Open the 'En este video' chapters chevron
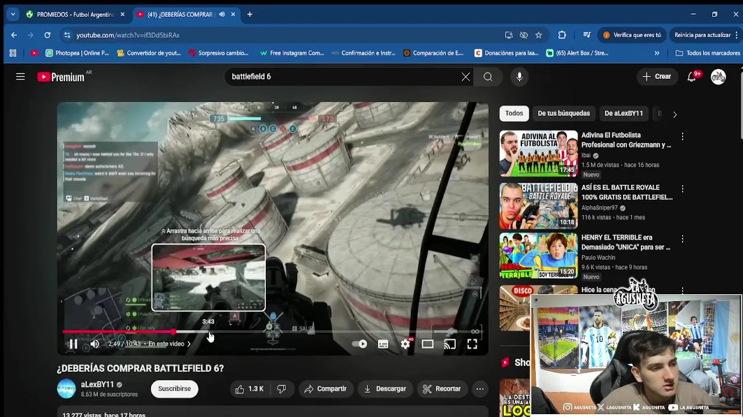The height and width of the screenshot is (417, 743). (x=189, y=344)
